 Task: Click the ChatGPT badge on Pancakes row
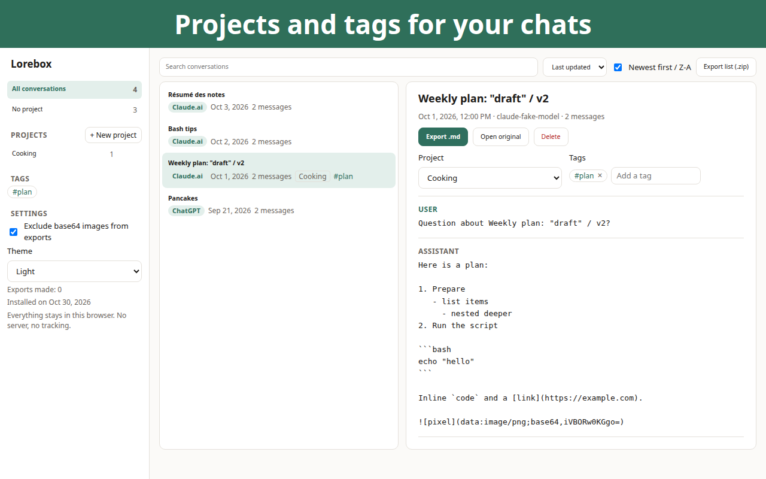(x=186, y=211)
